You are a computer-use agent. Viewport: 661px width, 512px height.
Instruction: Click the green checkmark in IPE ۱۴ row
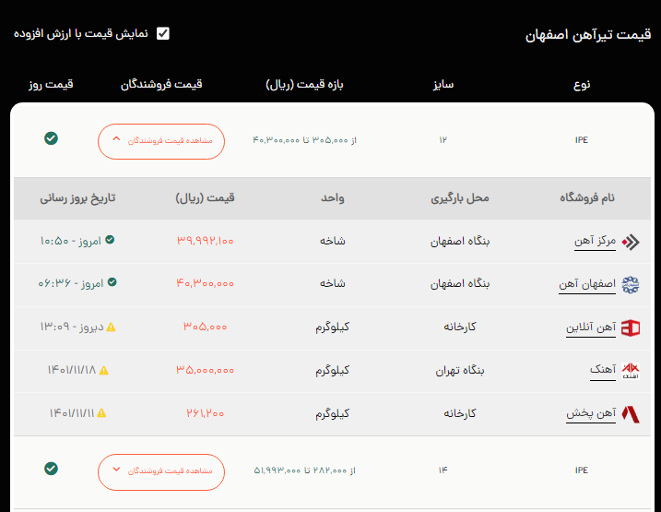[x=51, y=469]
